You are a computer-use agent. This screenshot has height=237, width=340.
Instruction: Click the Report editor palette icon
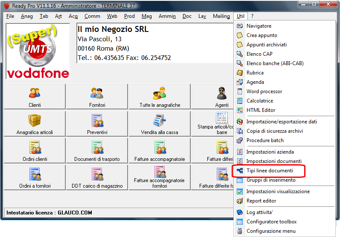(240, 201)
